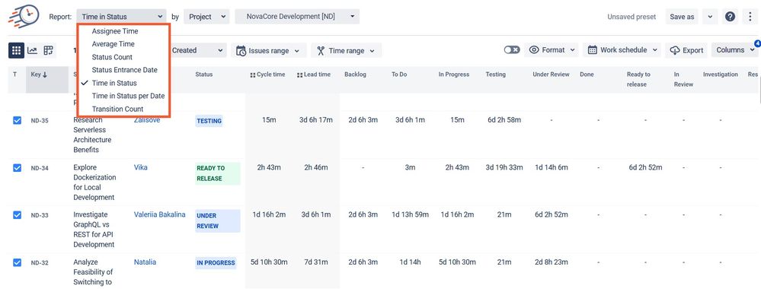Viewport: 761px width, 289px height.
Task: Open the Format dropdown
Action: point(552,50)
